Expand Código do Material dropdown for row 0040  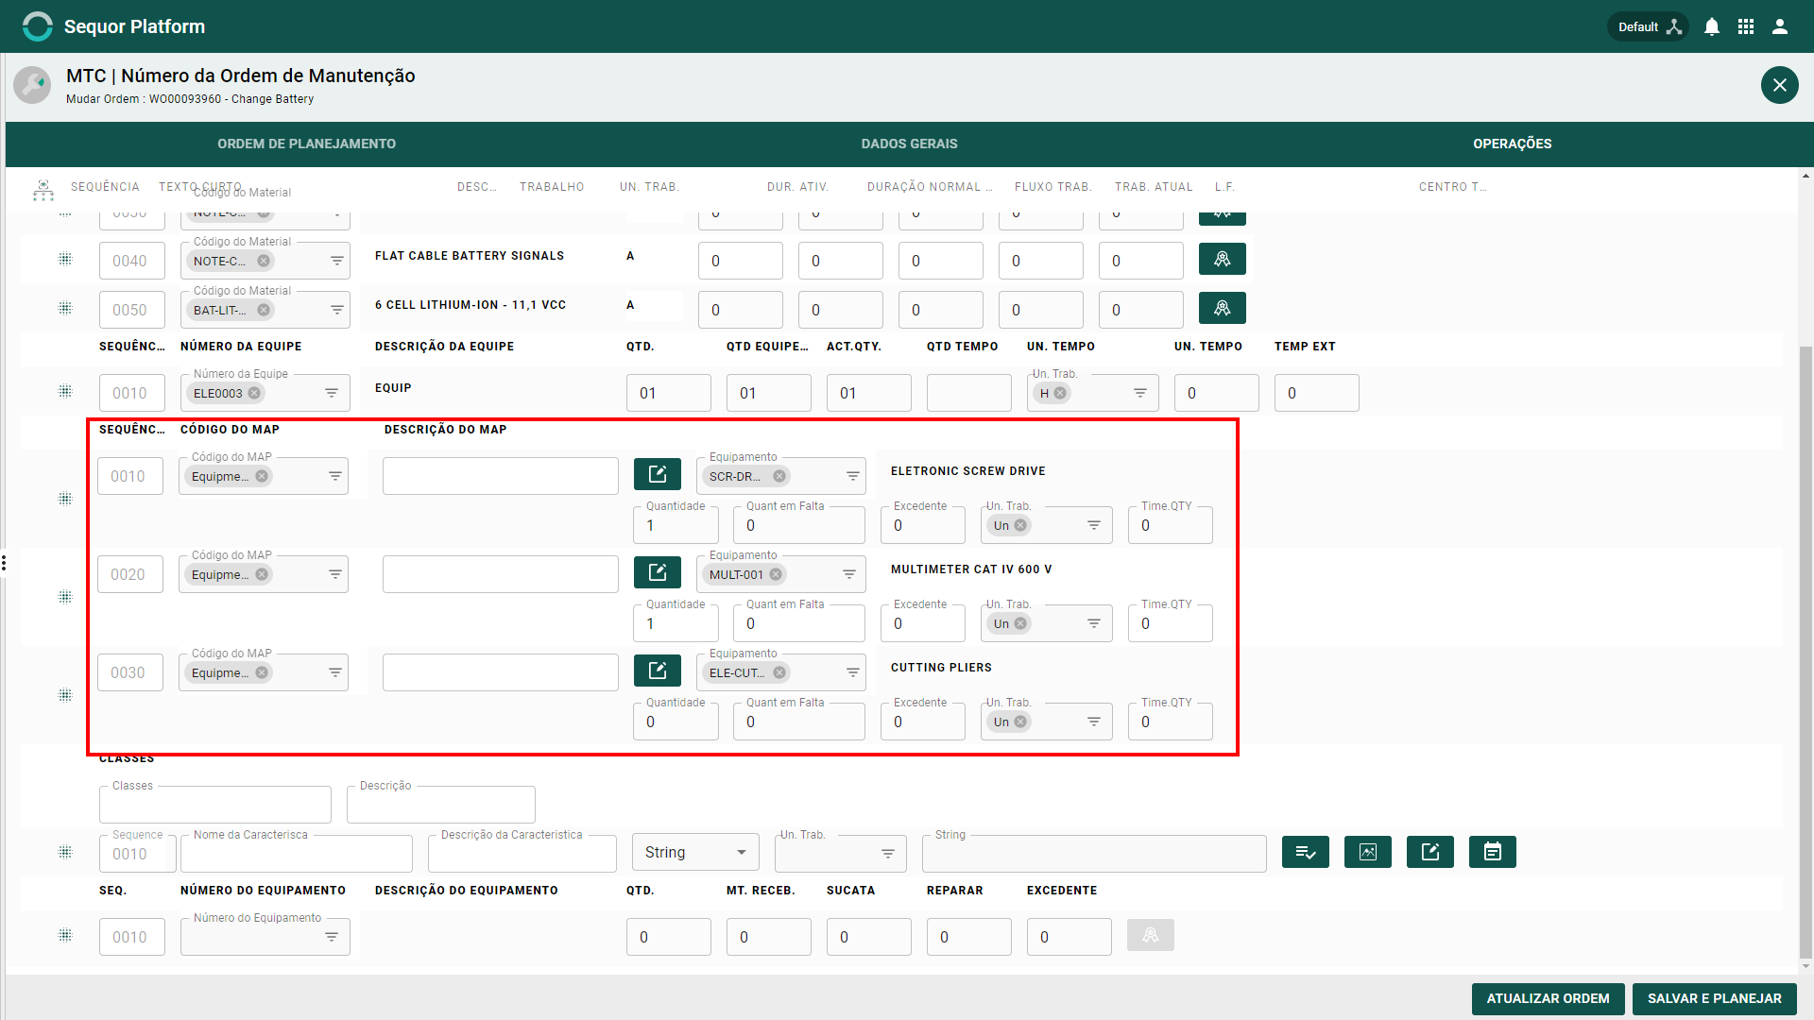[337, 261]
